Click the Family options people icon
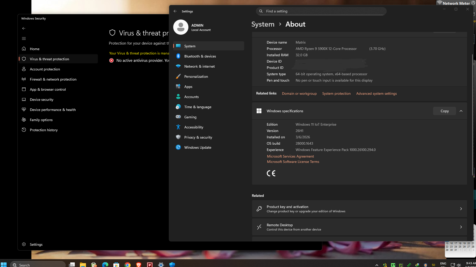 point(24,120)
